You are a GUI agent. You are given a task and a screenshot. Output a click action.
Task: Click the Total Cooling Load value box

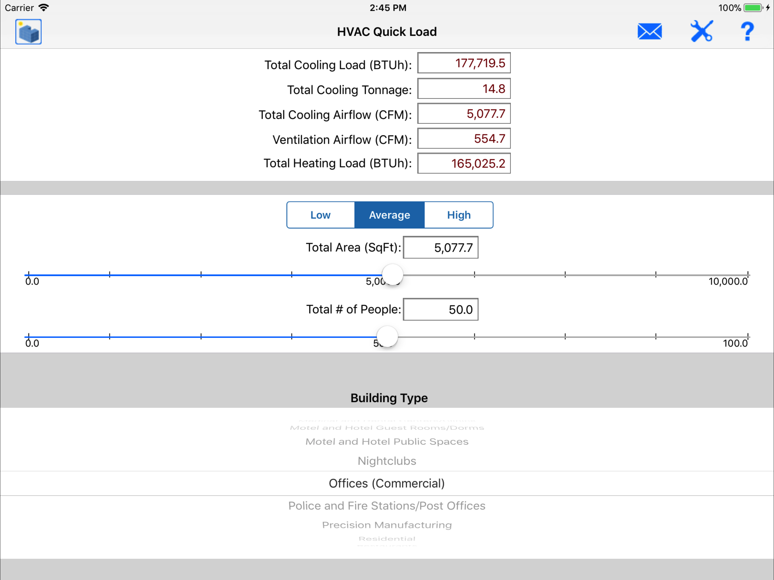(463, 63)
